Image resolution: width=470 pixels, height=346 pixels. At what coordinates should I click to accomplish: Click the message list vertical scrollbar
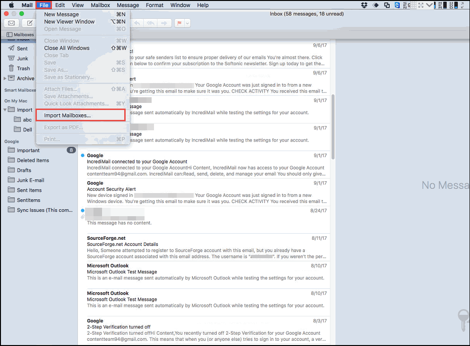[333, 127]
